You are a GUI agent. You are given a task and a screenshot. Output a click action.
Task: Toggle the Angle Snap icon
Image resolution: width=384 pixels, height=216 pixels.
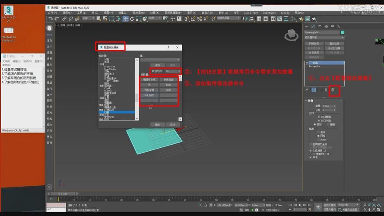pos(193,19)
